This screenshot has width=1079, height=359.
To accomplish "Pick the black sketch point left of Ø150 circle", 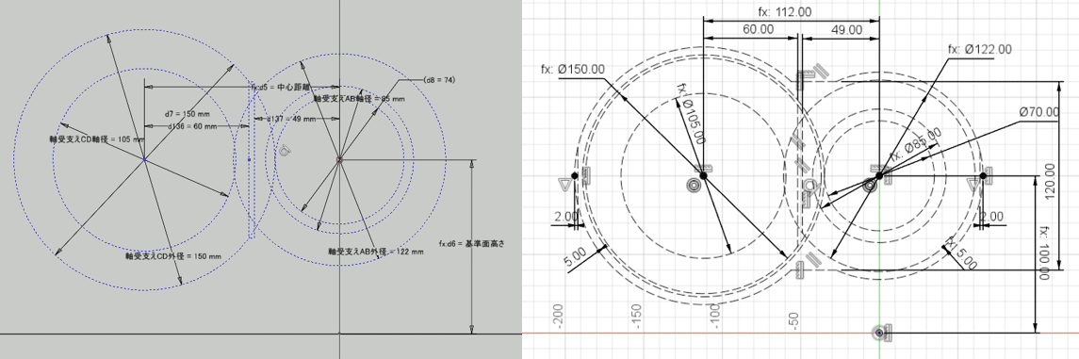I will [x=575, y=176].
